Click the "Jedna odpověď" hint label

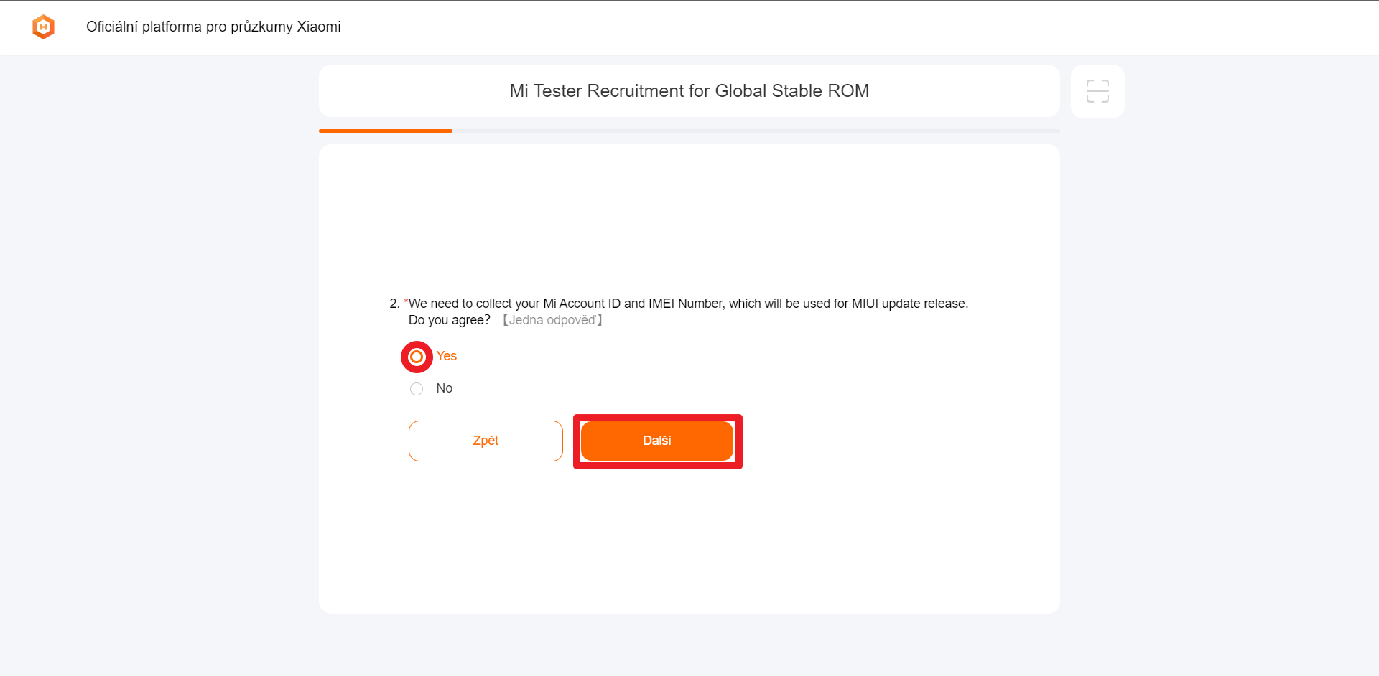[x=552, y=320]
